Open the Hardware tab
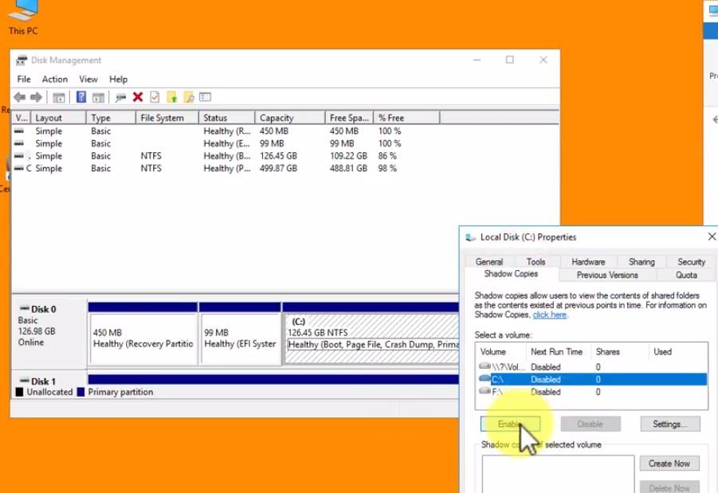The width and height of the screenshot is (718, 493). (x=588, y=261)
